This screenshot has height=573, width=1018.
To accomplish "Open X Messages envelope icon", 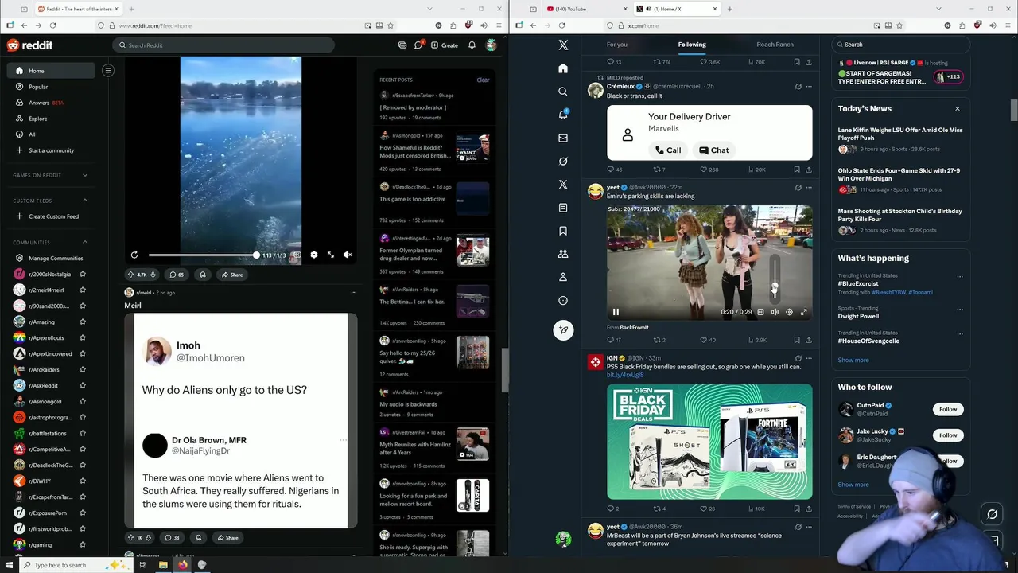I will pos(563,138).
